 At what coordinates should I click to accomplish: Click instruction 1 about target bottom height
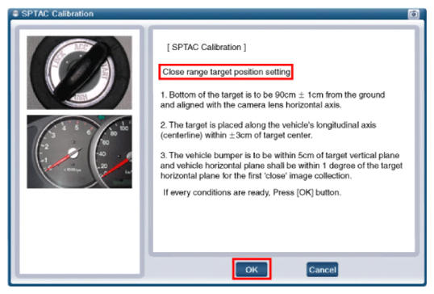pos(273,100)
